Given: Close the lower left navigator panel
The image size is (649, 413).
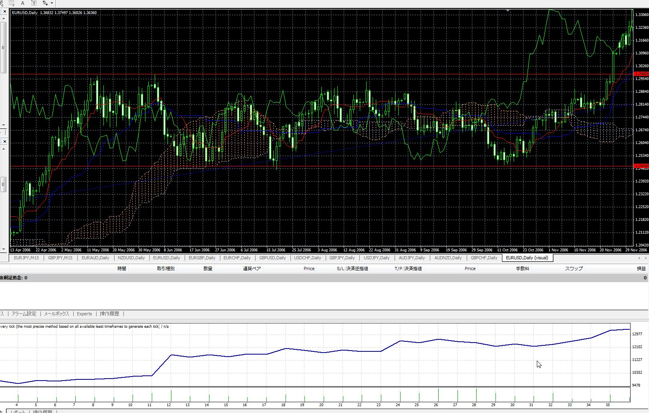Looking at the screenshot, I should pyautogui.click(x=4, y=141).
